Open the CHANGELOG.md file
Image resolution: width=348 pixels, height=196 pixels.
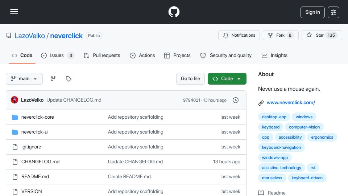coord(40,162)
